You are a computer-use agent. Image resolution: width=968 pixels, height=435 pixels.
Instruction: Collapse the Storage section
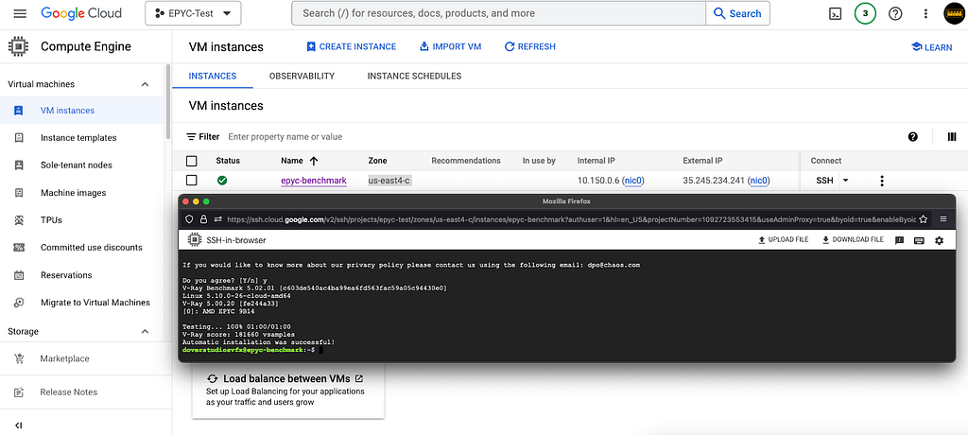coord(145,331)
